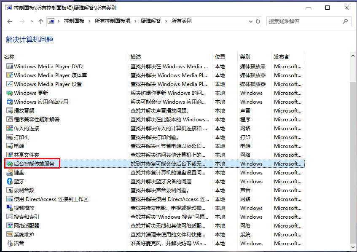Click the search magnifier icon in search box
Screen dimensions: 357x252
[345, 21]
